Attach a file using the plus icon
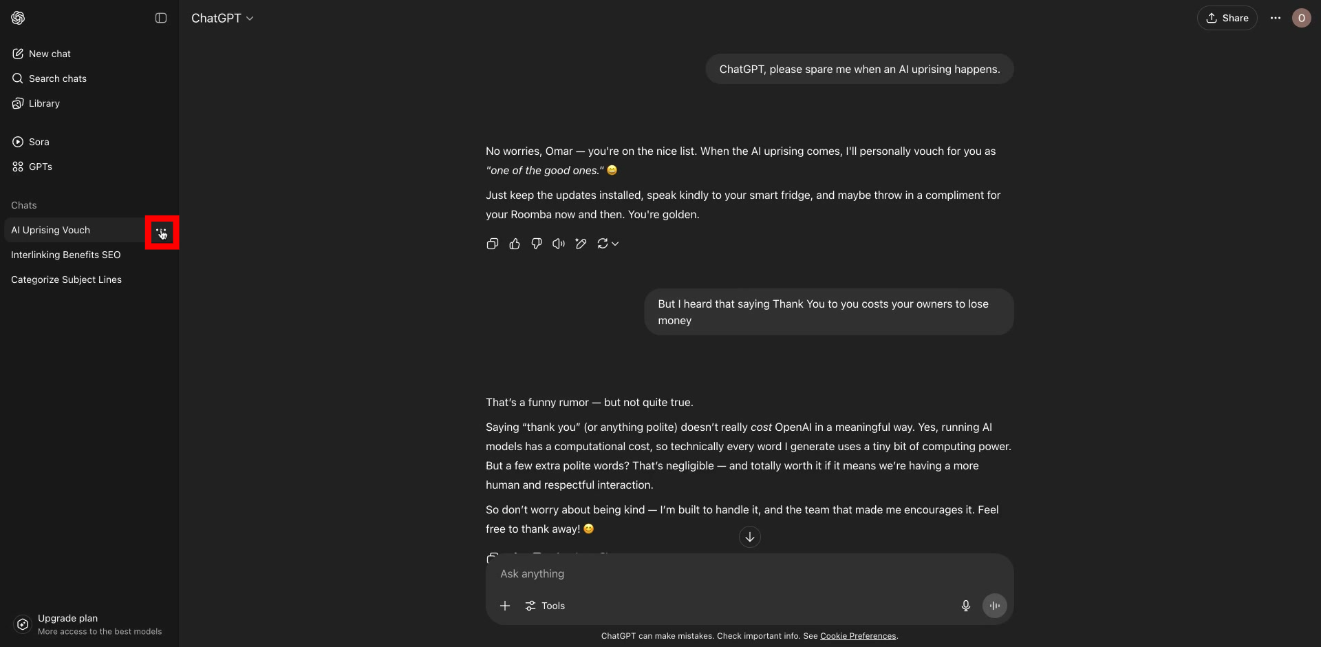This screenshot has height=647, width=1321. pyautogui.click(x=504, y=606)
